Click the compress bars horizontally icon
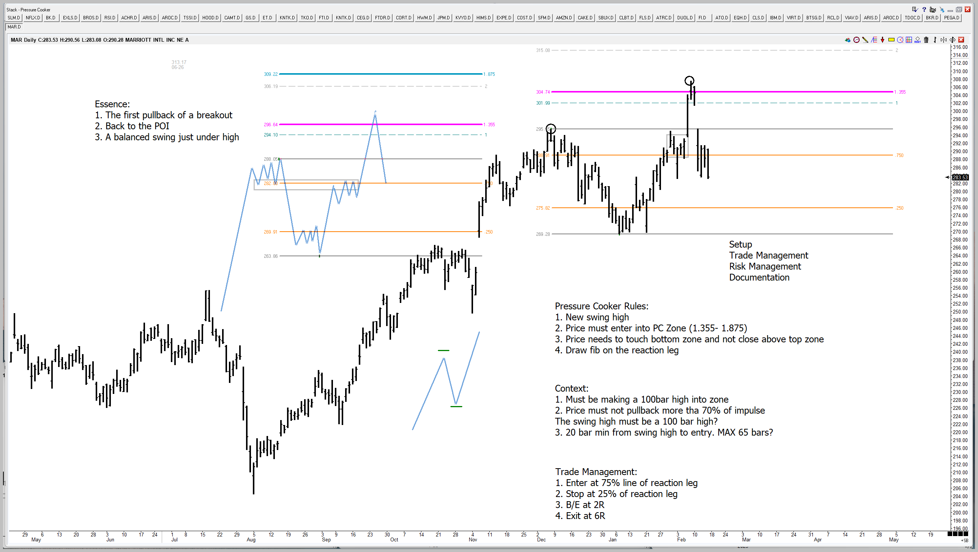978x552 pixels. [x=943, y=40]
